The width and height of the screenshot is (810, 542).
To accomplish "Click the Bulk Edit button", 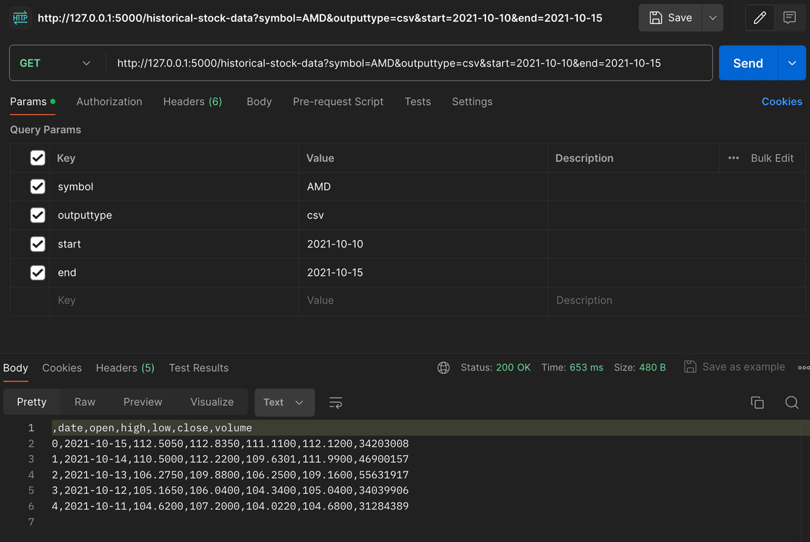I will [772, 158].
